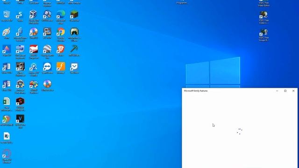Open the Minecraft grass block shortcut

[x=74, y=14]
